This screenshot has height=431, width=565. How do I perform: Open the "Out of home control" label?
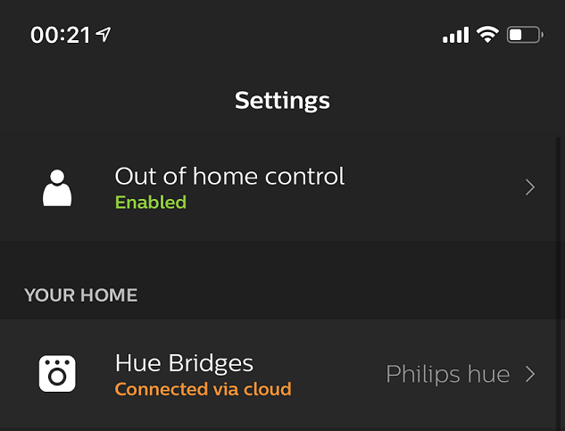(229, 176)
